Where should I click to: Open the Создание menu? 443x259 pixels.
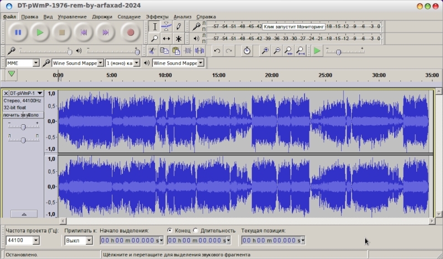point(129,17)
